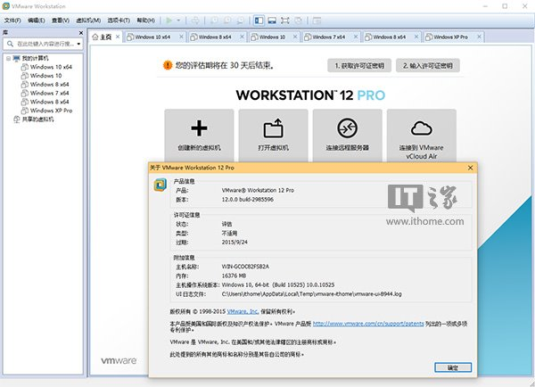Click the Take Snapshot toolbar icon
This screenshot has width=535, height=387.
point(215,21)
